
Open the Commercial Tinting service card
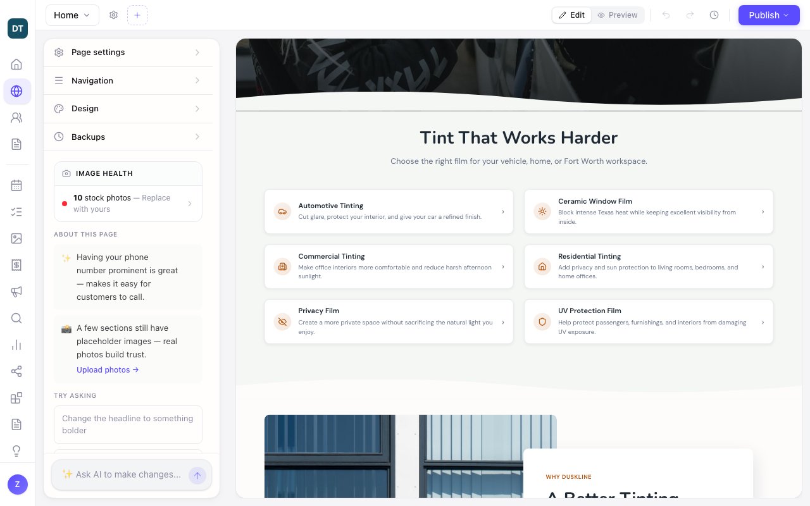(389, 267)
